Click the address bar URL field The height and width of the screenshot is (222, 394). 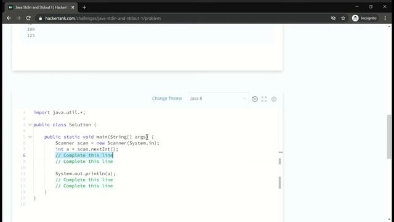(x=103, y=18)
